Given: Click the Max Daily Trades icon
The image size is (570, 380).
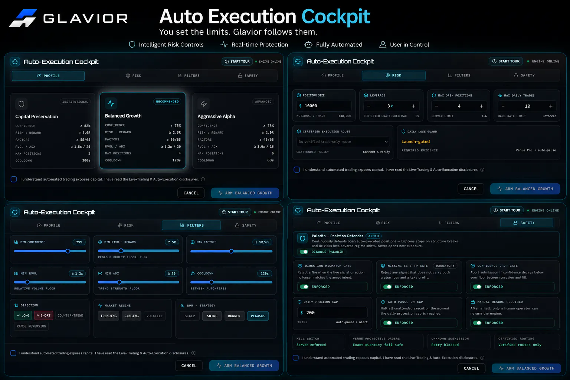Looking at the screenshot, I should coord(500,95).
